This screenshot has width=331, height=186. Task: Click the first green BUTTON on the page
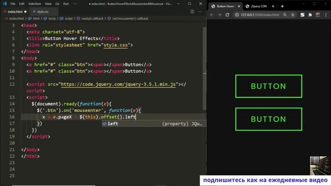pos(268,86)
